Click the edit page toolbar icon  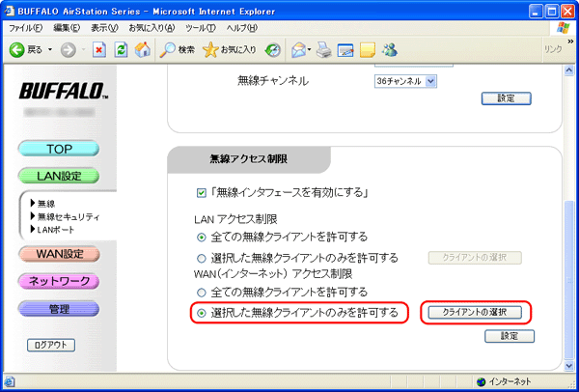click(x=345, y=50)
